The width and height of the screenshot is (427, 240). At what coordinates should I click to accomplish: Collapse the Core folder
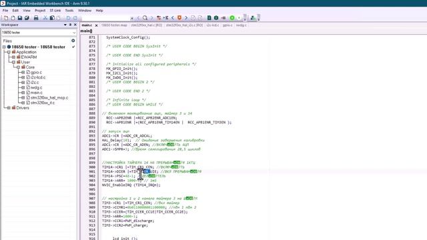18,67
